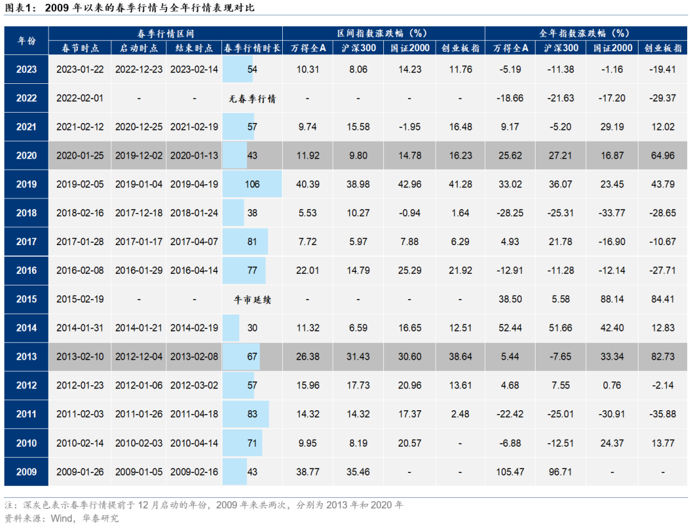Click the 注 footnote about dark gray rows
This screenshot has height=528, width=691.
click(203, 505)
